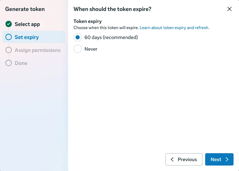Choose the Never radio button
239x171 pixels.
78,49
